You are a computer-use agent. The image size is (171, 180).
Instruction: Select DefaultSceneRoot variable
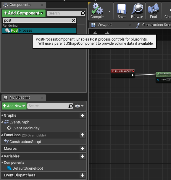pos(28,168)
